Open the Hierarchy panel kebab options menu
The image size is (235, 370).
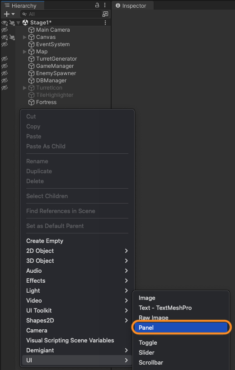105,5
